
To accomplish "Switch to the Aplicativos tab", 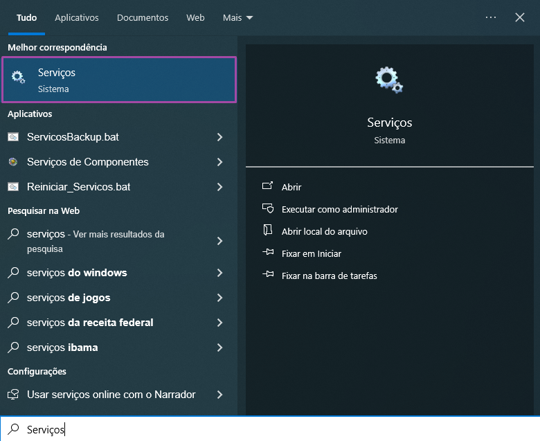I will pyautogui.click(x=77, y=17).
